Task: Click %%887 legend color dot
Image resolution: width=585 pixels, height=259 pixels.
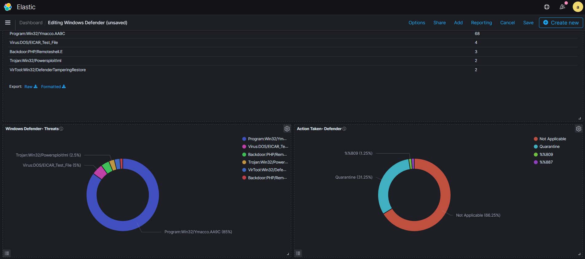Action: pos(536,162)
